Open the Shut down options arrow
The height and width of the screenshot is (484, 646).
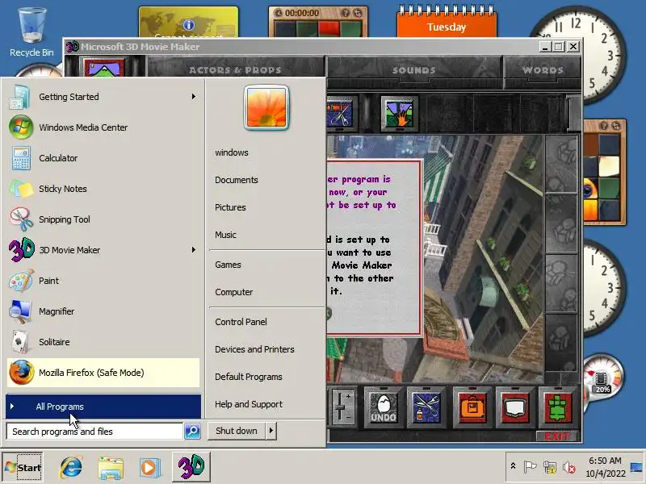tap(271, 431)
